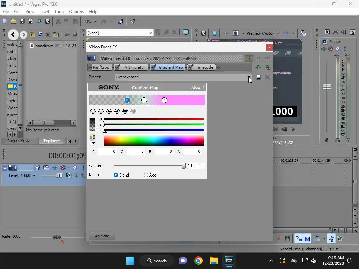The height and width of the screenshot is (269, 359).
Task: Click the New Project toolbar icon
Action: click(5, 21)
